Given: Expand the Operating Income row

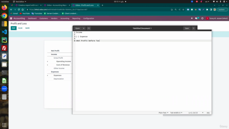Looking at the screenshot, I should pos(48,61).
